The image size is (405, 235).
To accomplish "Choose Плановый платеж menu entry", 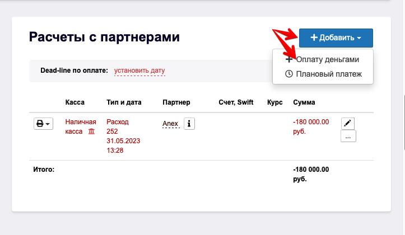I will [x=329, y=74].
